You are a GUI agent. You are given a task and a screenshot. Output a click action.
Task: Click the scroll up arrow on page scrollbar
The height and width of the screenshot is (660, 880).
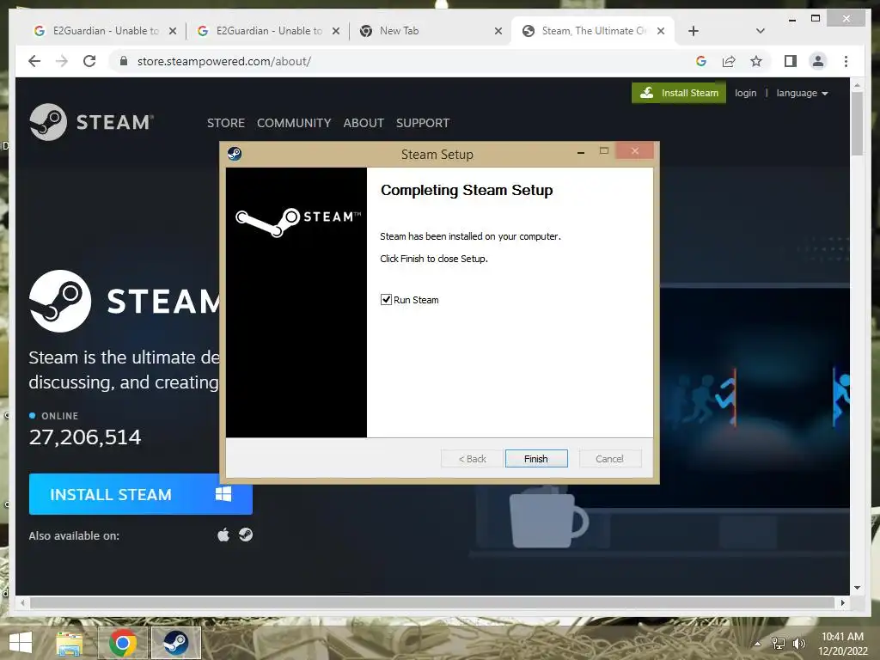pos(857,85)
